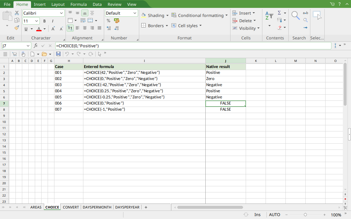This screenshot has height=219, width=351.
Task: Click the Open folder icon
Action: pyautogui.click(x=44, y=54)
